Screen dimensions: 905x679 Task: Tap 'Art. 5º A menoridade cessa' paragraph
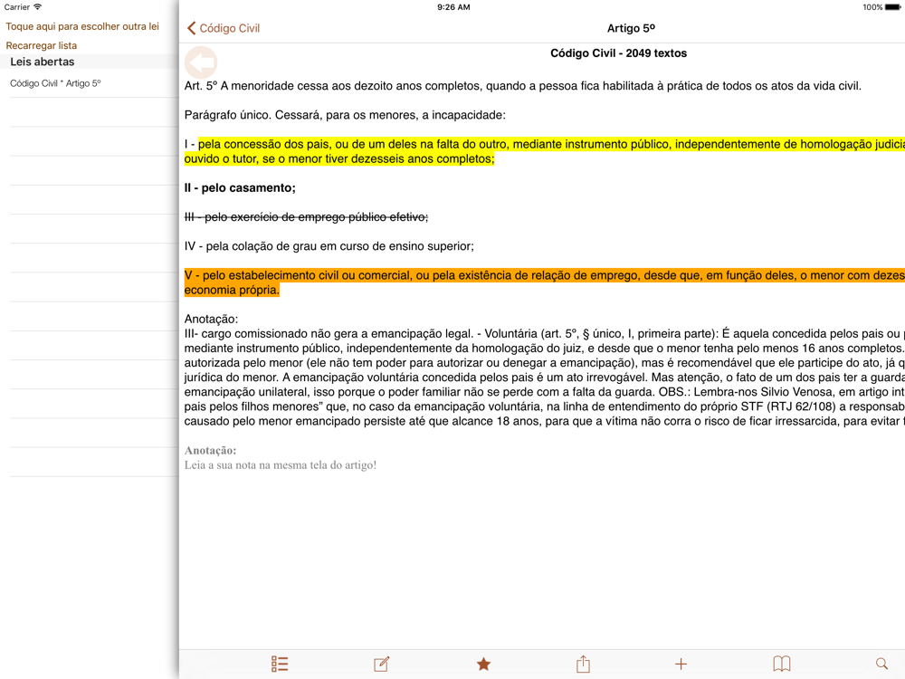[523, 86]
